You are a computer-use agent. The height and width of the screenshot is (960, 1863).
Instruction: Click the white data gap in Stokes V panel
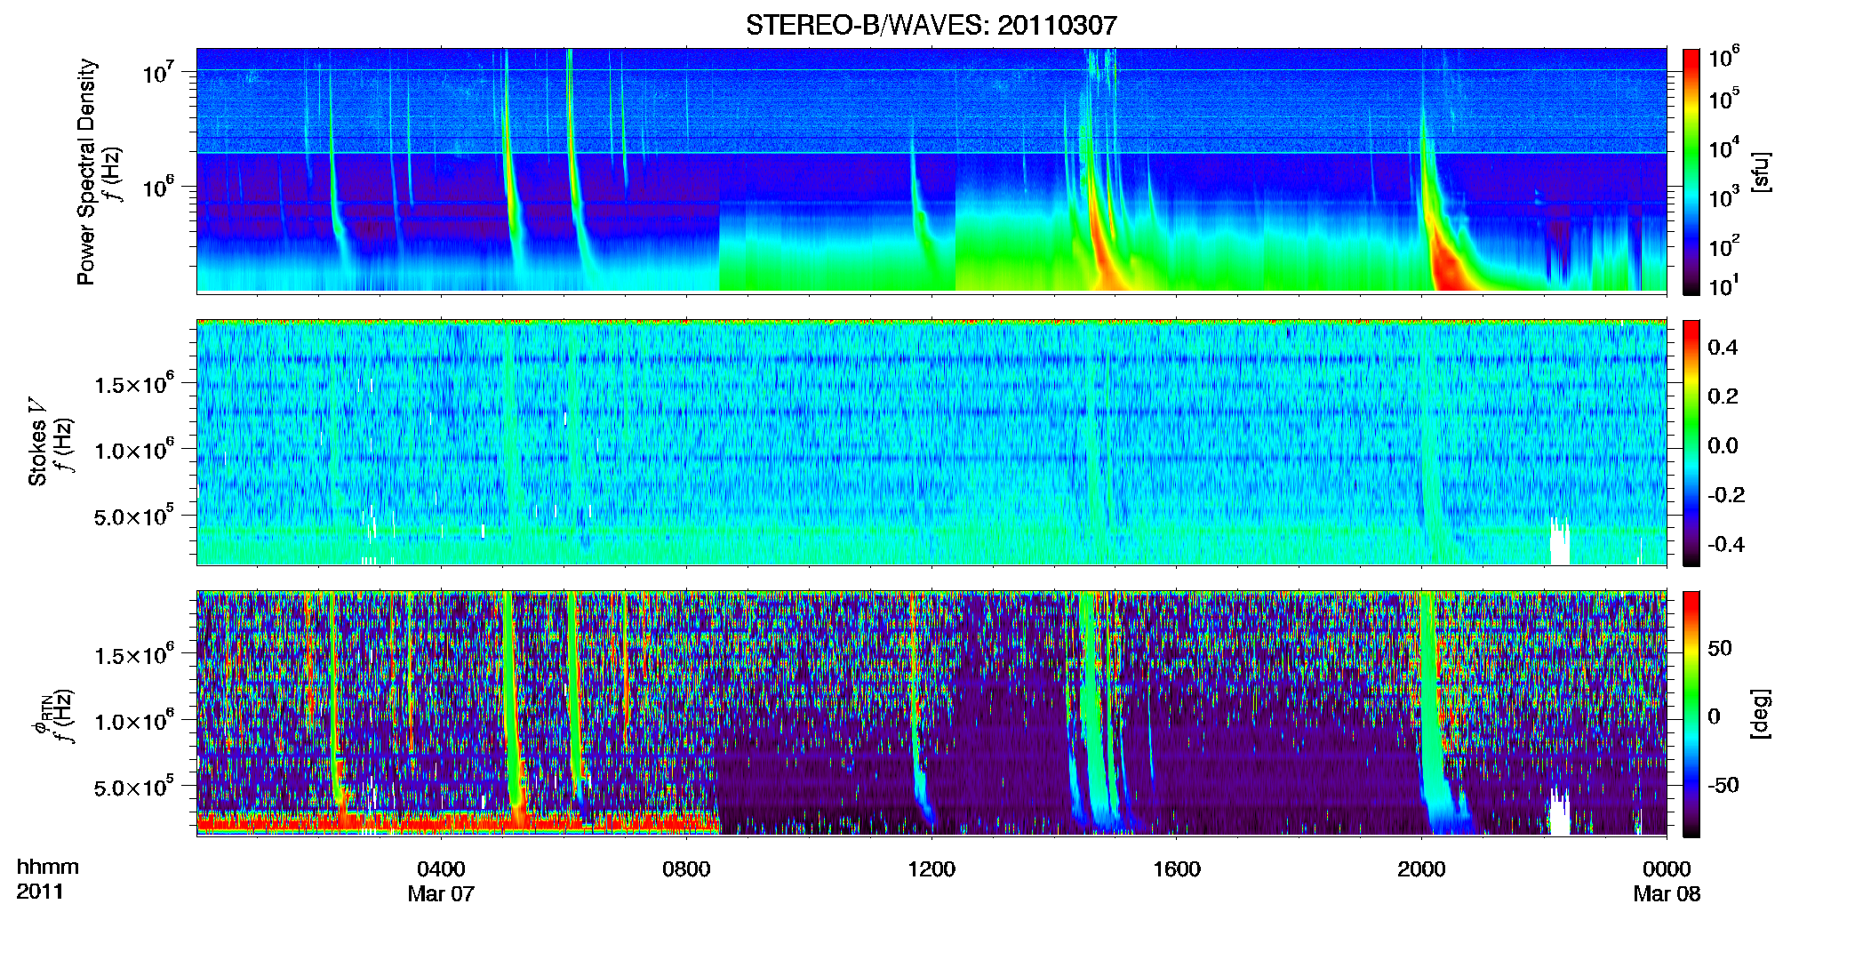click(x=1560, y=543)
